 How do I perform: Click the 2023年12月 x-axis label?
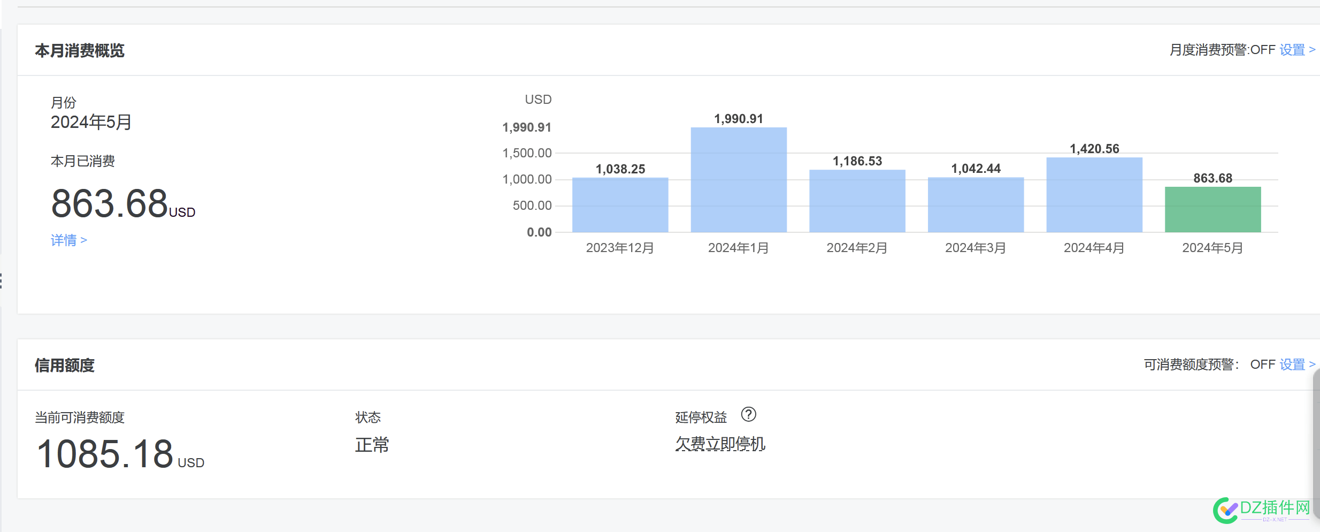click(620, 248)
